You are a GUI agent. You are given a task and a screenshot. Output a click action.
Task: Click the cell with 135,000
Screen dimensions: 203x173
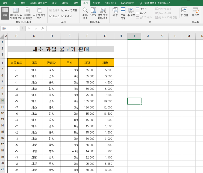pyautogui.click(x=87, y=114)
